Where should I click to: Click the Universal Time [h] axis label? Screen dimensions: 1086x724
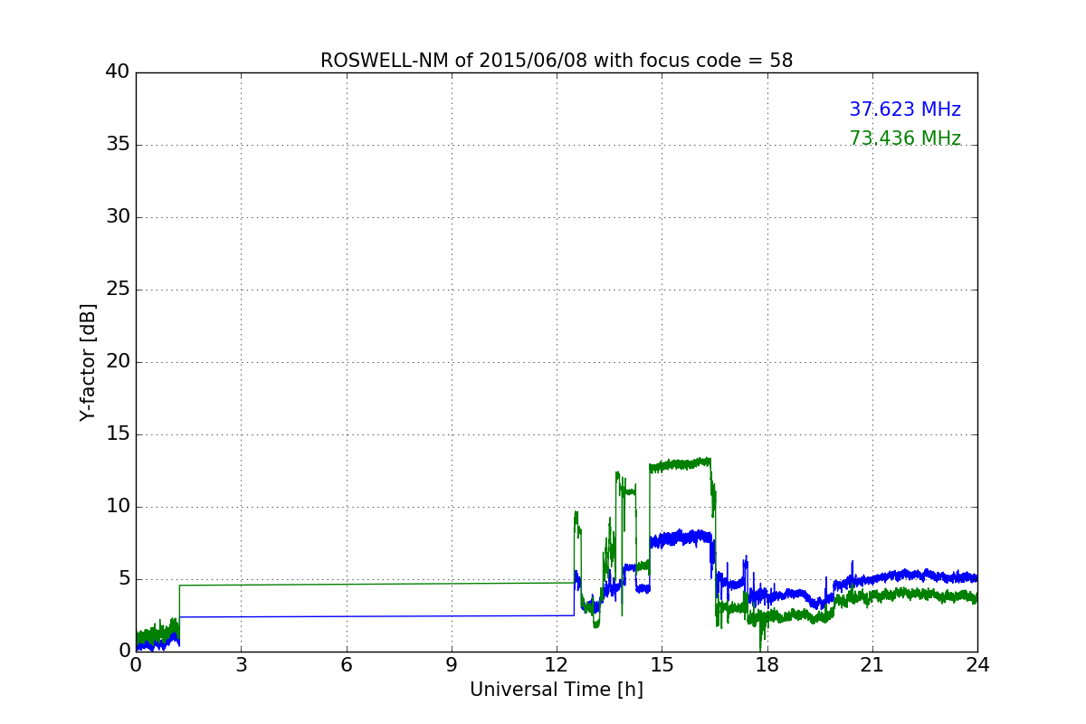(557, 690)
